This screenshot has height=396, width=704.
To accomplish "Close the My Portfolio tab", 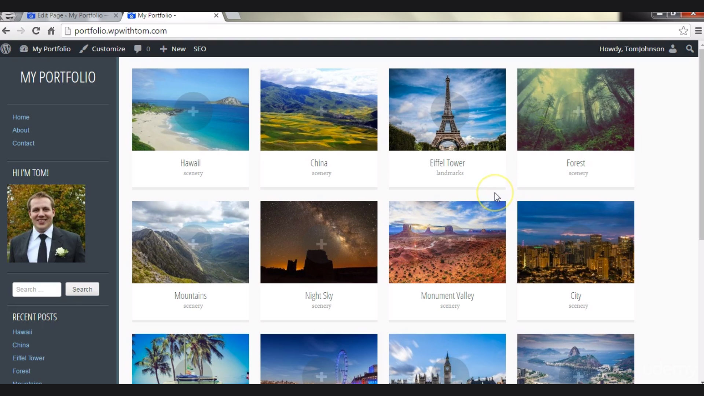I will (216, 15).
